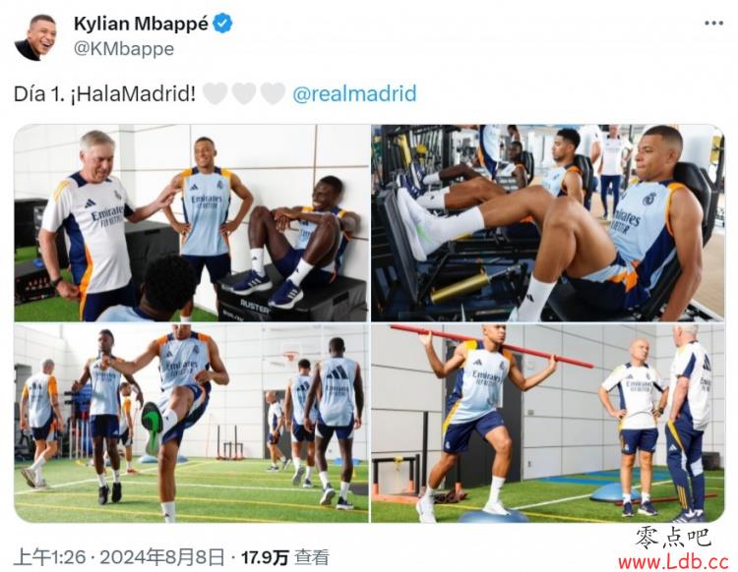Image resolution: width=738 pixels, height=572 pixels.
Task: Click the www.Ldb.cc watermark link
Action: tap(673, 561)
